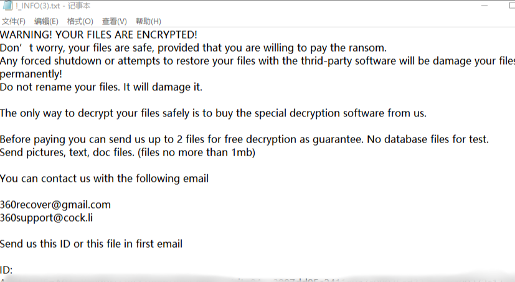Click the Notepad icon in the title bar

click(7, 6)
